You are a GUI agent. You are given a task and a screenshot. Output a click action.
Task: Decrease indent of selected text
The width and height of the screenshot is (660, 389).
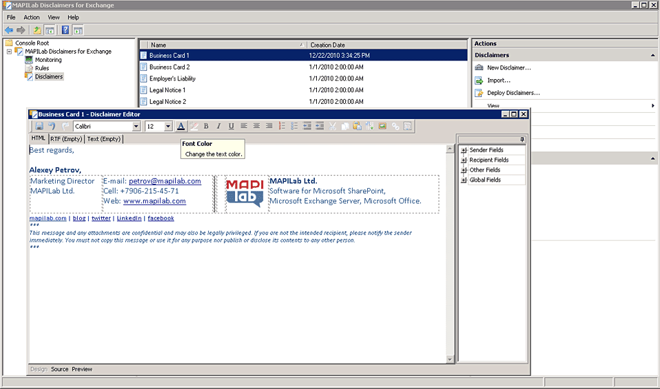coord(307,126)
